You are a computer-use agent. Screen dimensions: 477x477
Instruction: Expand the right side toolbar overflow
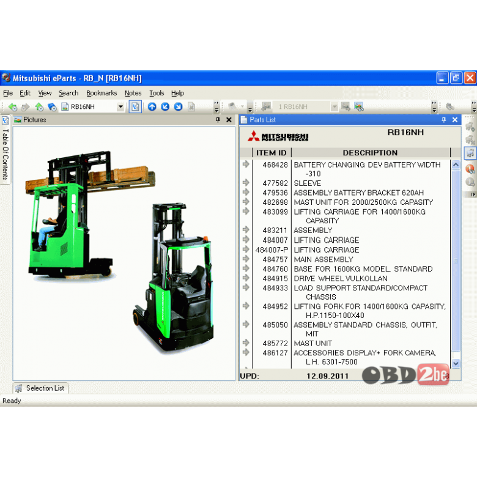coord(472,194)
